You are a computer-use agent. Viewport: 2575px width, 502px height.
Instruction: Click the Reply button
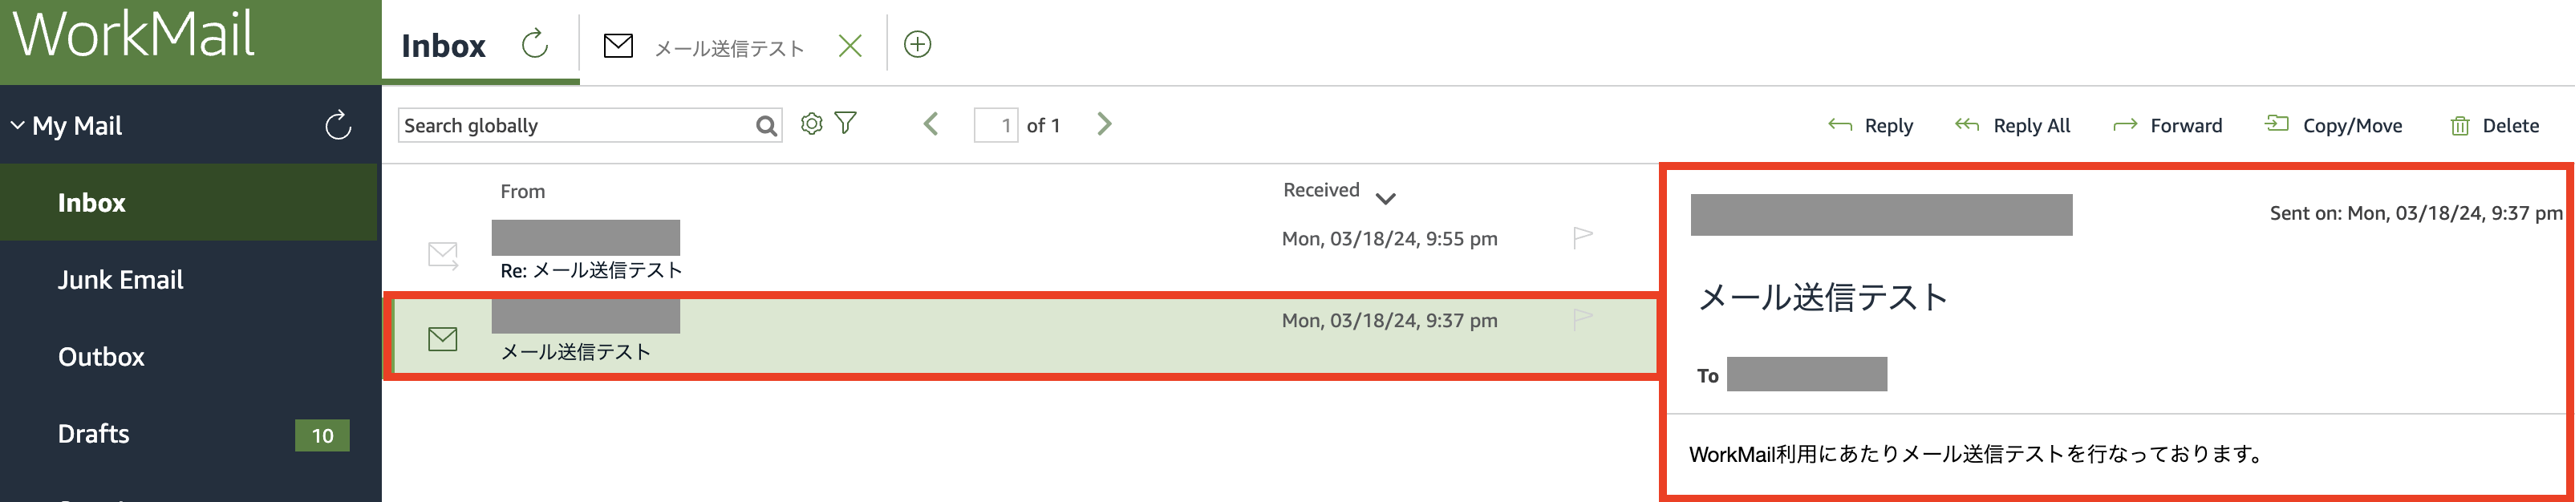tap(1870, 126)
